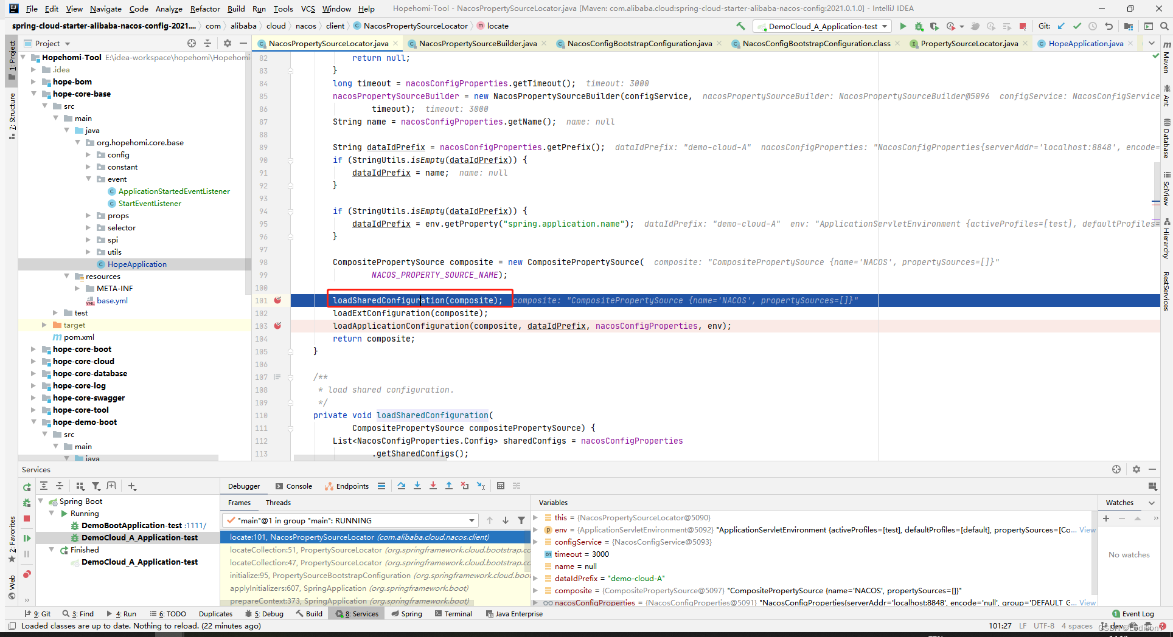The image size is (1173, 637).
Task: Open Project panel settings gear
Action: (x=228, y=43)
